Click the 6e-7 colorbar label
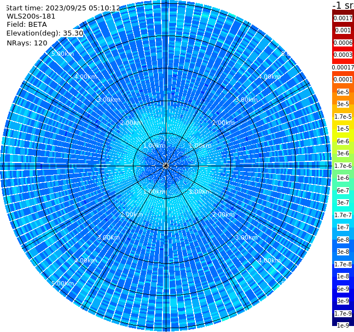The image size is (354, 332). [343, 190]
